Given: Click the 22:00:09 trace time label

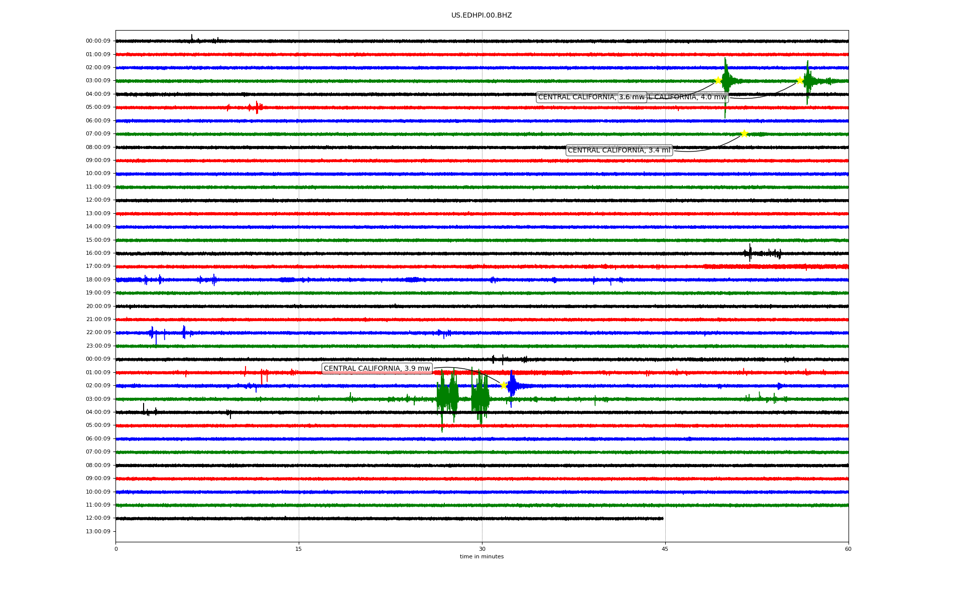Looking at the screenshot, I should click(98, 332).
